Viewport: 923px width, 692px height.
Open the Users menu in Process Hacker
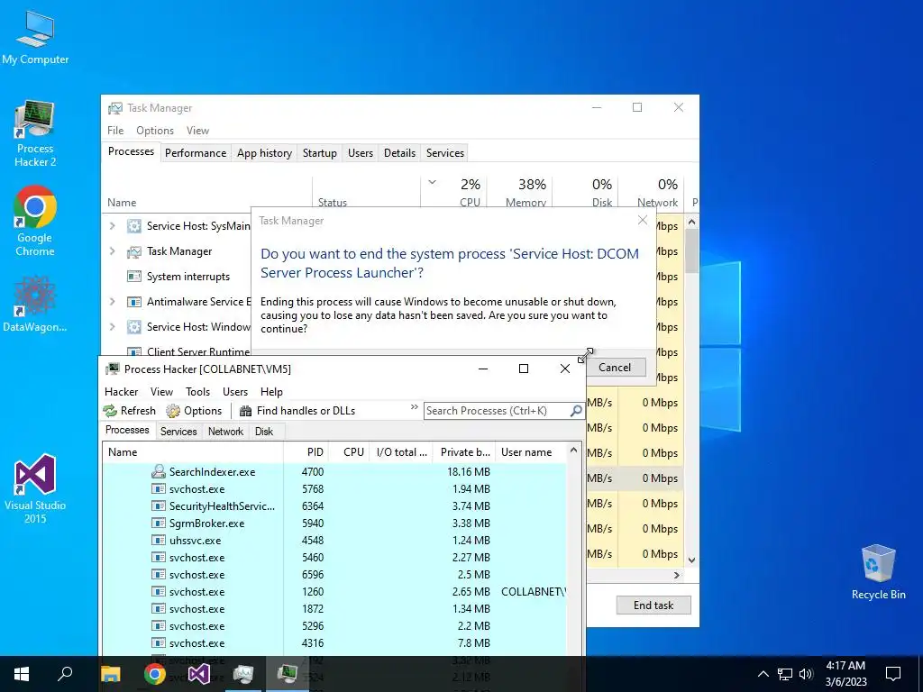[235, 392]
